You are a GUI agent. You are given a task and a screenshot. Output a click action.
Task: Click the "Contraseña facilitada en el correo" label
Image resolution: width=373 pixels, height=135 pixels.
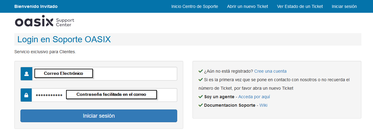[x=111, y=95]
